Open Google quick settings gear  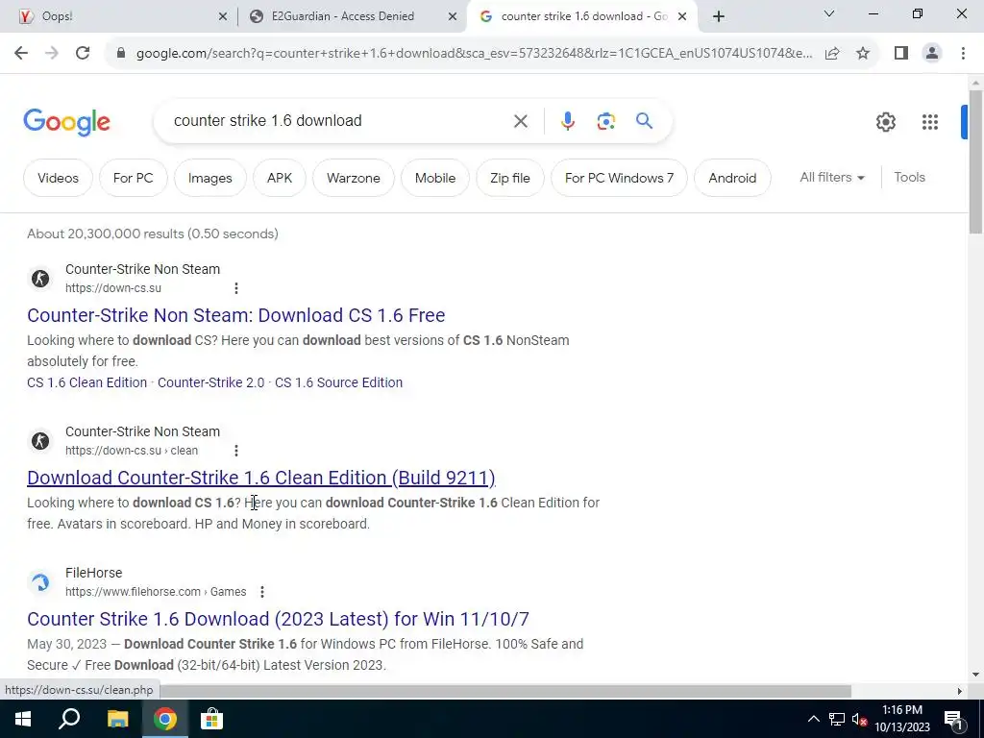click(x=885, y=122)
